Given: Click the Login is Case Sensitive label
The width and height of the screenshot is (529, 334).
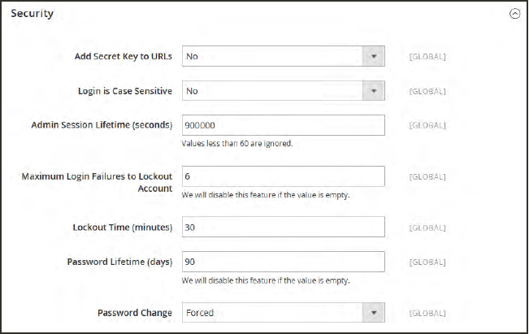Looking at the screenshot, I should [124, 91].
